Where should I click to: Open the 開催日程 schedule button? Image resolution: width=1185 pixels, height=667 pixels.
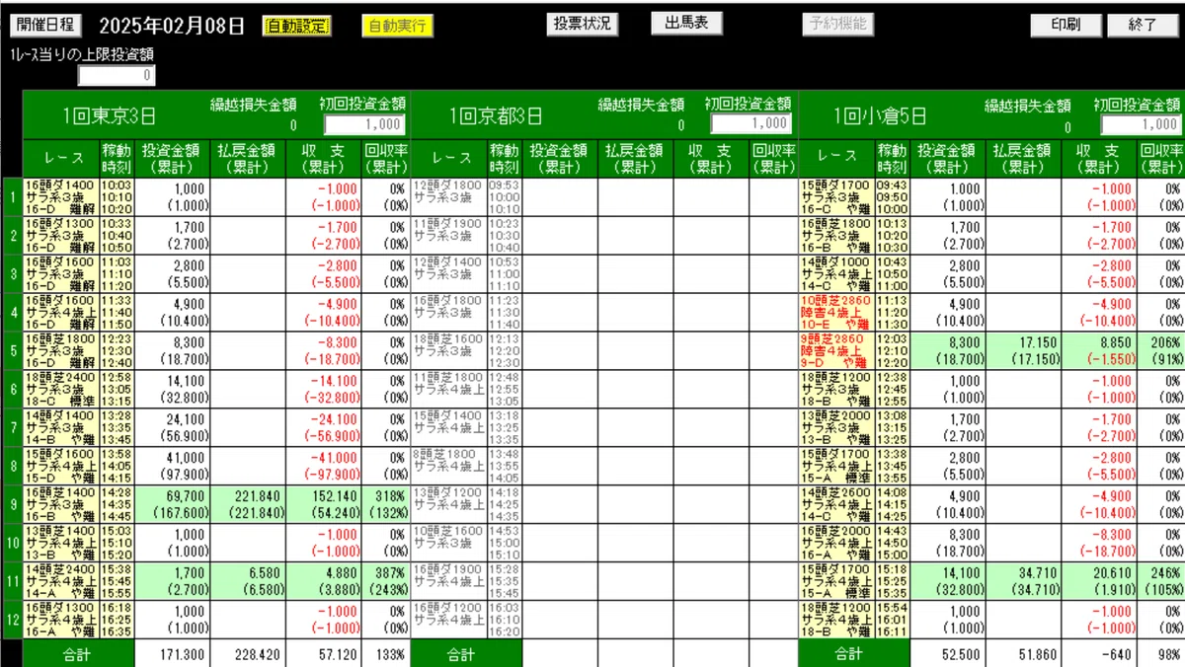point(45,25)
